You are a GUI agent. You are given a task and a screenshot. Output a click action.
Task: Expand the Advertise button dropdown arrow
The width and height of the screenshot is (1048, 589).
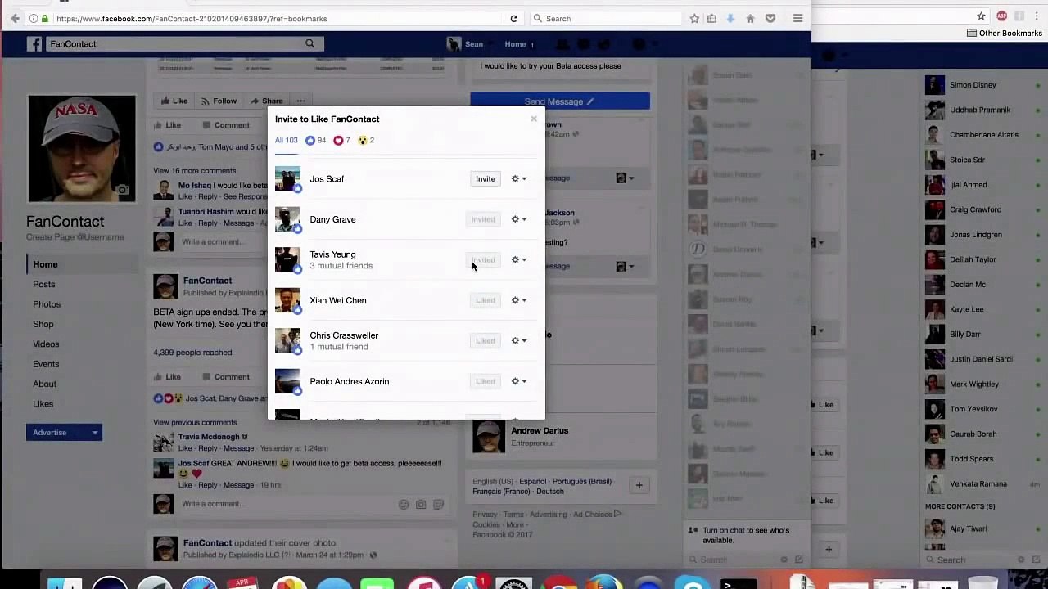95,433
